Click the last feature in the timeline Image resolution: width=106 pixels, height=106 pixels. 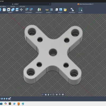[9, 99]
